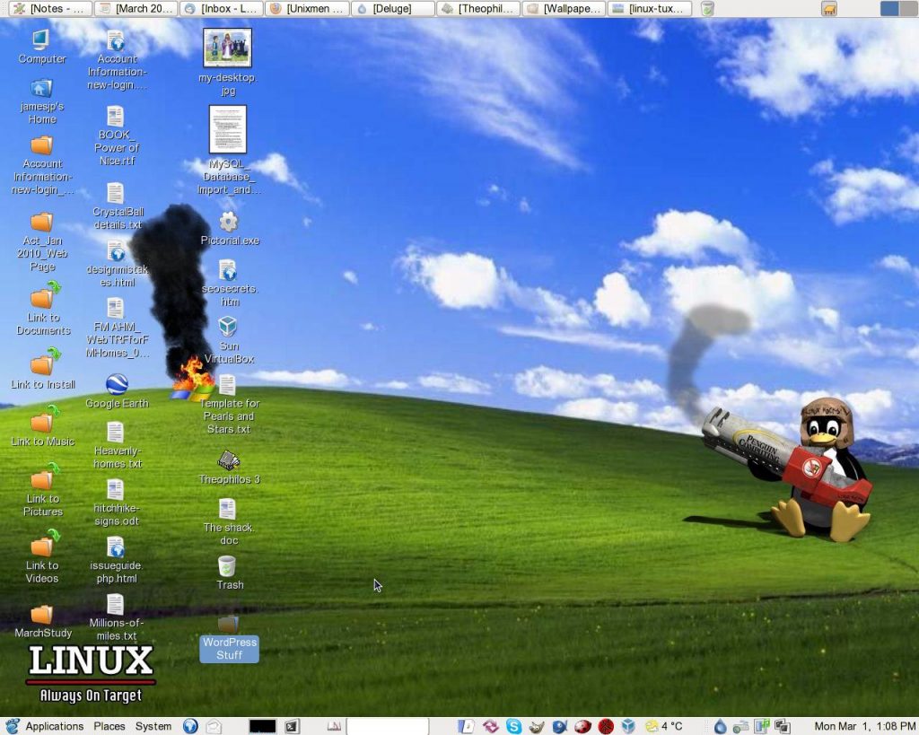
Task: Focus the dictionary lookup text field
Action: 388,726
